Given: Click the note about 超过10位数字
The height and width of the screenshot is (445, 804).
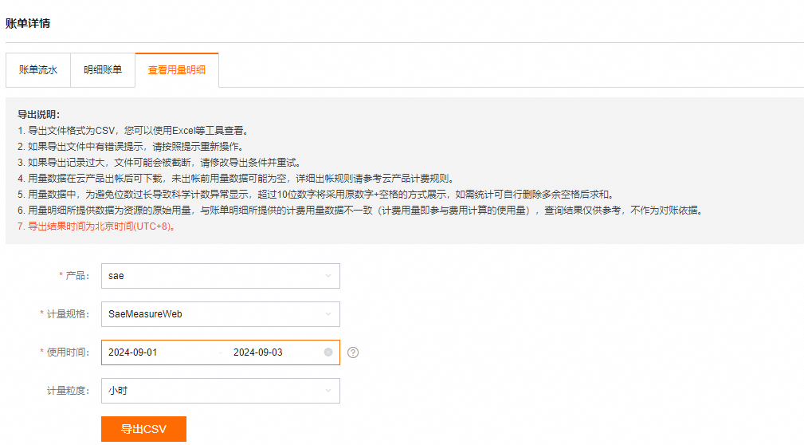Looking at the screenshot, I should pos(316,195).
